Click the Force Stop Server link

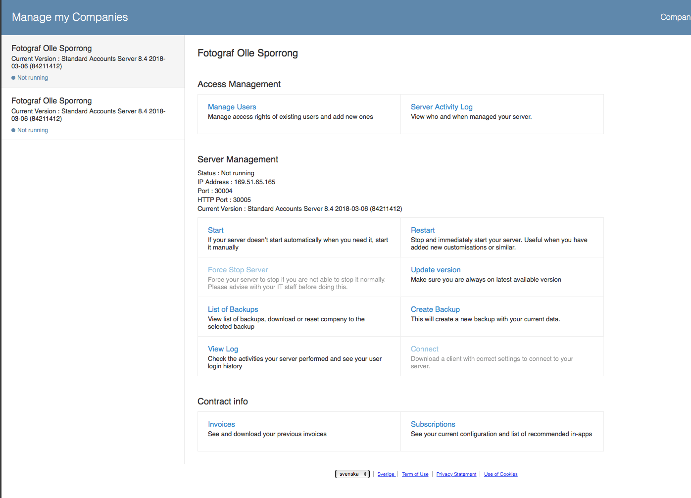point(238,270)
